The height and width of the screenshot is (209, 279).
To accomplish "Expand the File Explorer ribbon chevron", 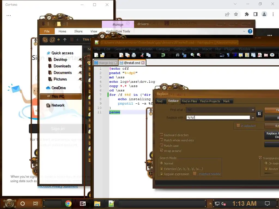I will click(244, 32).
